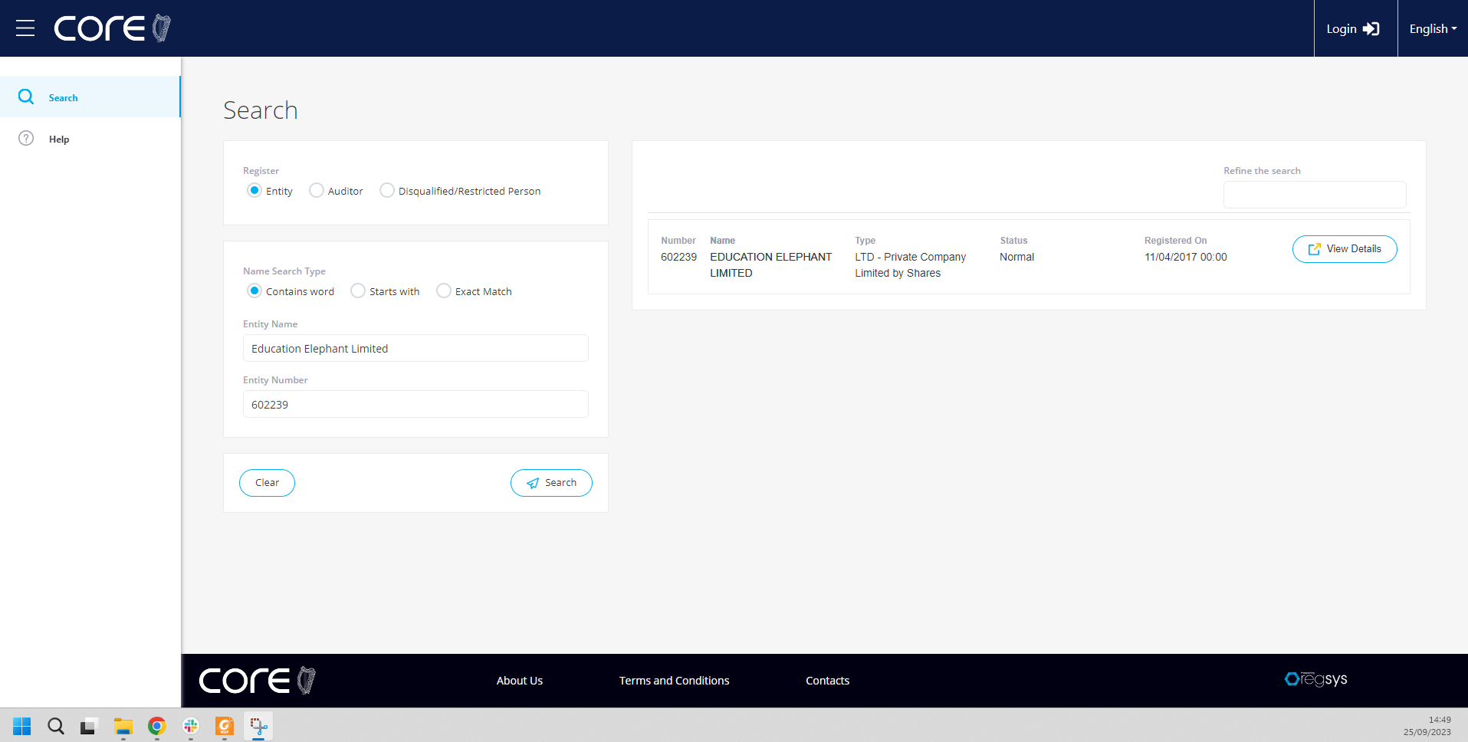Click the CORE logo in footer
Screen dimensions: 1468x742
tap(258, 681)
